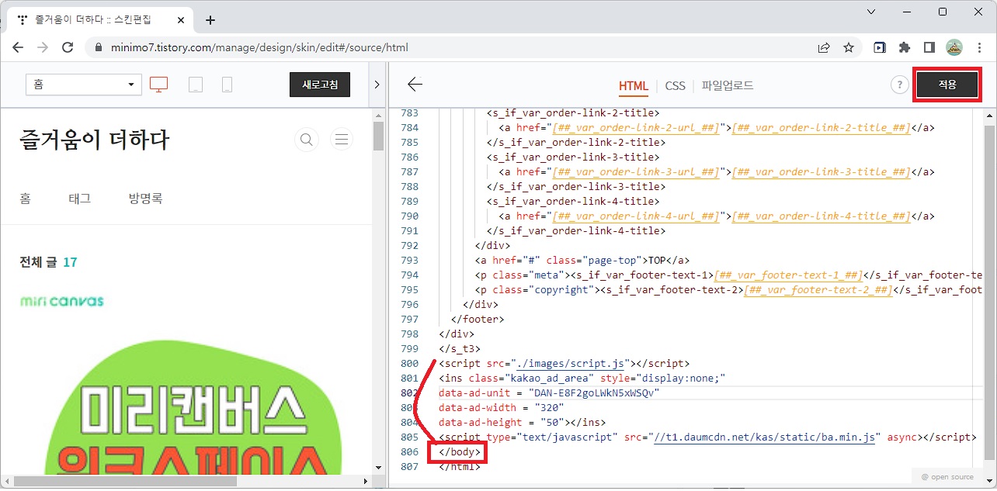
Task: Click closing html tag on line 807
Action: pyautogui.click(x=460, y=466)
